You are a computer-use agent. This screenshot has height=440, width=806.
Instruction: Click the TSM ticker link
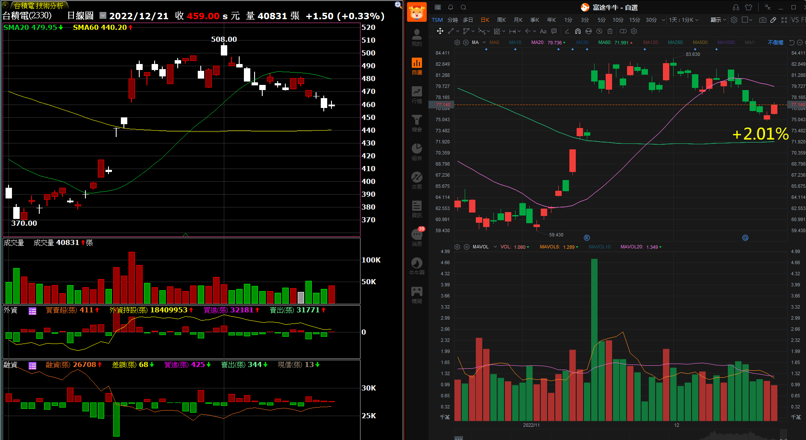click(437, 20)
